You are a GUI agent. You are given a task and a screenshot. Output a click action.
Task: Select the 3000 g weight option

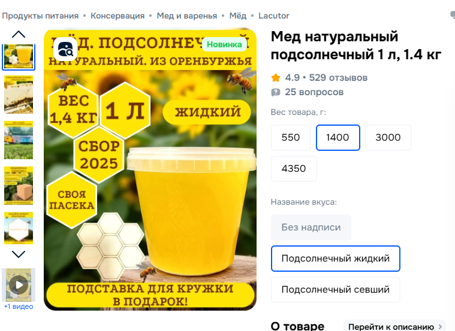pyautogui.click(x=388, y=138)
